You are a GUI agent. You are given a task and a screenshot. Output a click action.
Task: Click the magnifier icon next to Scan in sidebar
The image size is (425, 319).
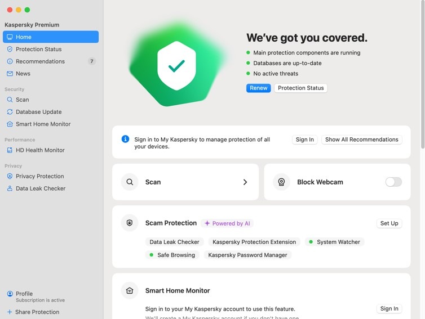click(10, 100)
